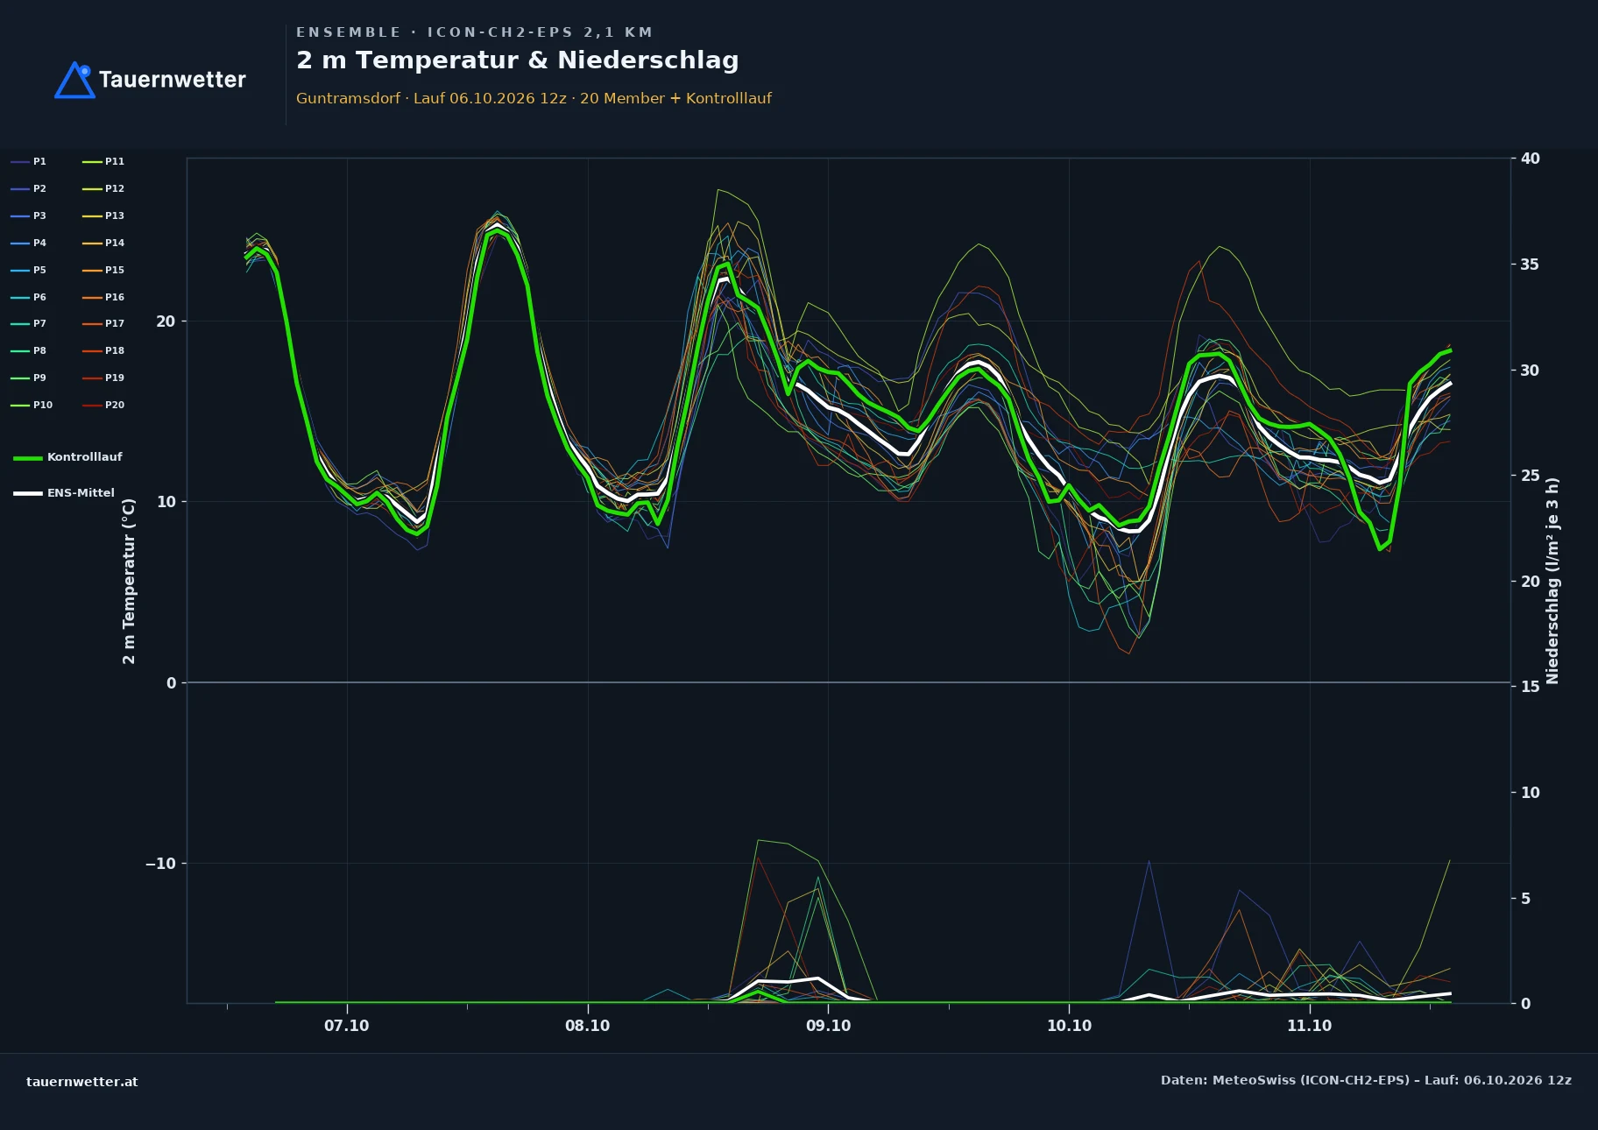Toggle the P1 legend entry

(29, 162)
